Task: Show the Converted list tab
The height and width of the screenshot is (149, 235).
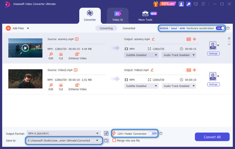Action: pyautogui.click(x=129, y=28)
